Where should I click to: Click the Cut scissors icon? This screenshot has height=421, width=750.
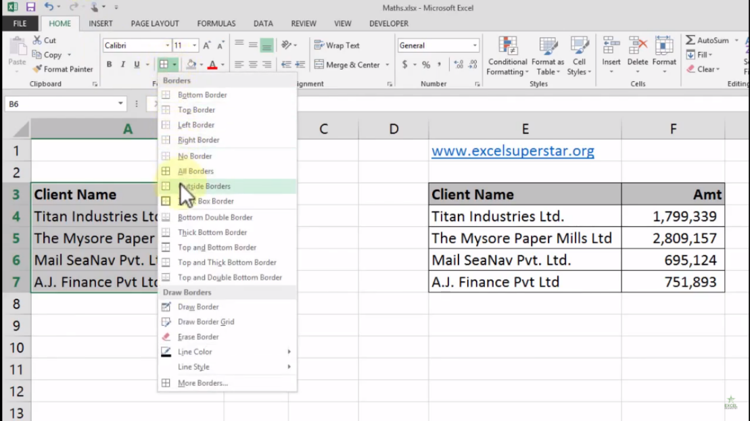pyautogui.click(x=37, y=40)
